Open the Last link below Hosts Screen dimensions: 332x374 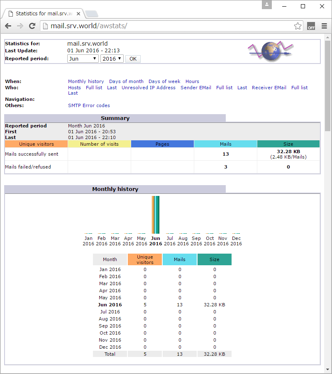(73, 93)
